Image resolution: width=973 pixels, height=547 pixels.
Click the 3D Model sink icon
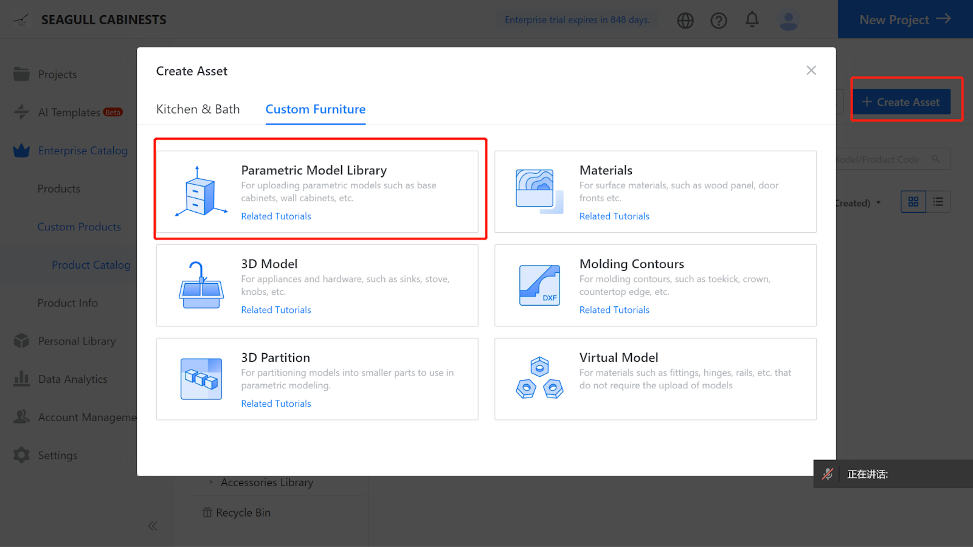pyautogui.click(x=201, y=285)
